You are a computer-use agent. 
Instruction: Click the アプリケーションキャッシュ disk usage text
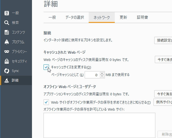click(87, 94)
